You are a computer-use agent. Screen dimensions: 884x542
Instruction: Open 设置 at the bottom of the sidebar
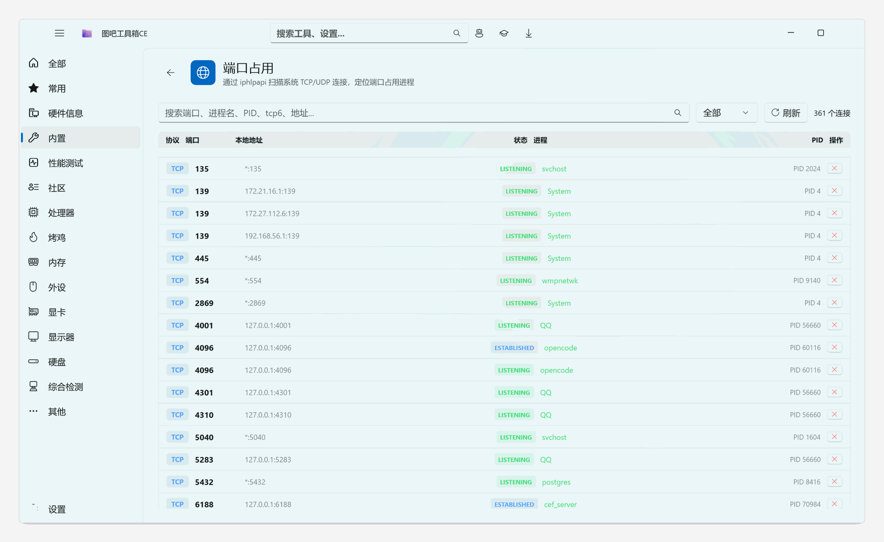tap(80, 510)
